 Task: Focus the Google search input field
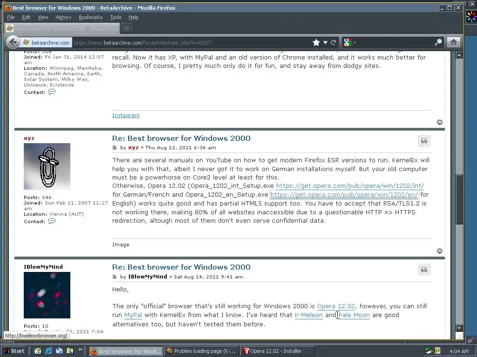[395, 42]
